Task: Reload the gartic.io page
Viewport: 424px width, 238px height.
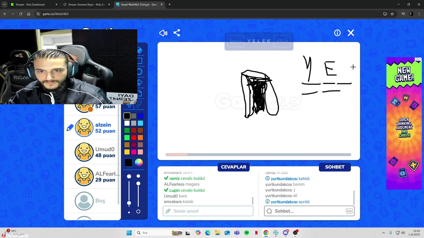Action: [21, 14]
